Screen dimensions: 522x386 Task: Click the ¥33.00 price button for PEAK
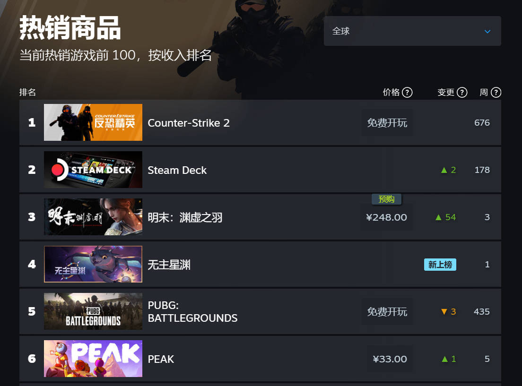coord(390,359)
